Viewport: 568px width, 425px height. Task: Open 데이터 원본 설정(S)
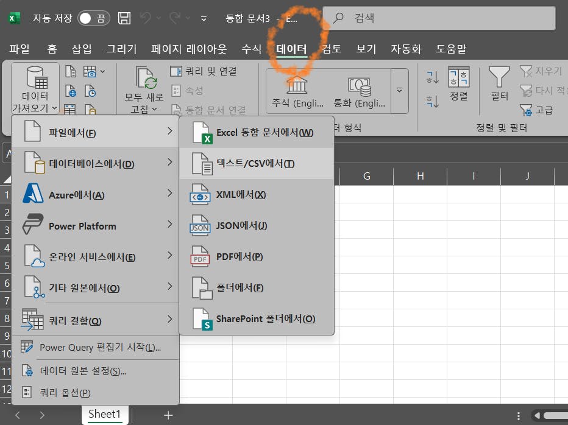pos(96,371)
